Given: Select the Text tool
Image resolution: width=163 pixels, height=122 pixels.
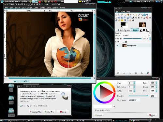Looking at the screenshot, I should (x=133, y=18).
